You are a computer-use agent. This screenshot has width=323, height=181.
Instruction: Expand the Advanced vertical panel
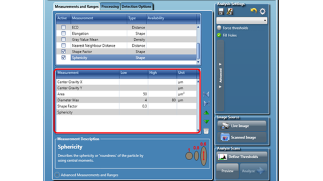[220, 75]
